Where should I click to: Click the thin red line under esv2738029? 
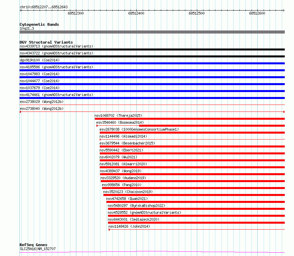click(x=152, y=105)
